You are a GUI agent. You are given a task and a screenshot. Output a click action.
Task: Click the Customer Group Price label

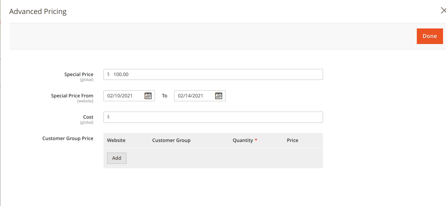68,138
